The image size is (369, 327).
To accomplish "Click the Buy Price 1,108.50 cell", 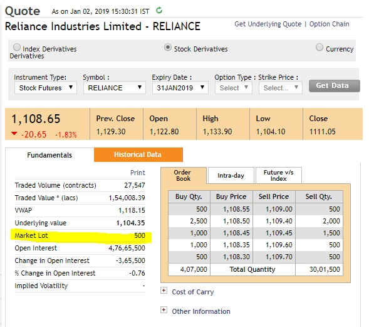I will (232, 221).
